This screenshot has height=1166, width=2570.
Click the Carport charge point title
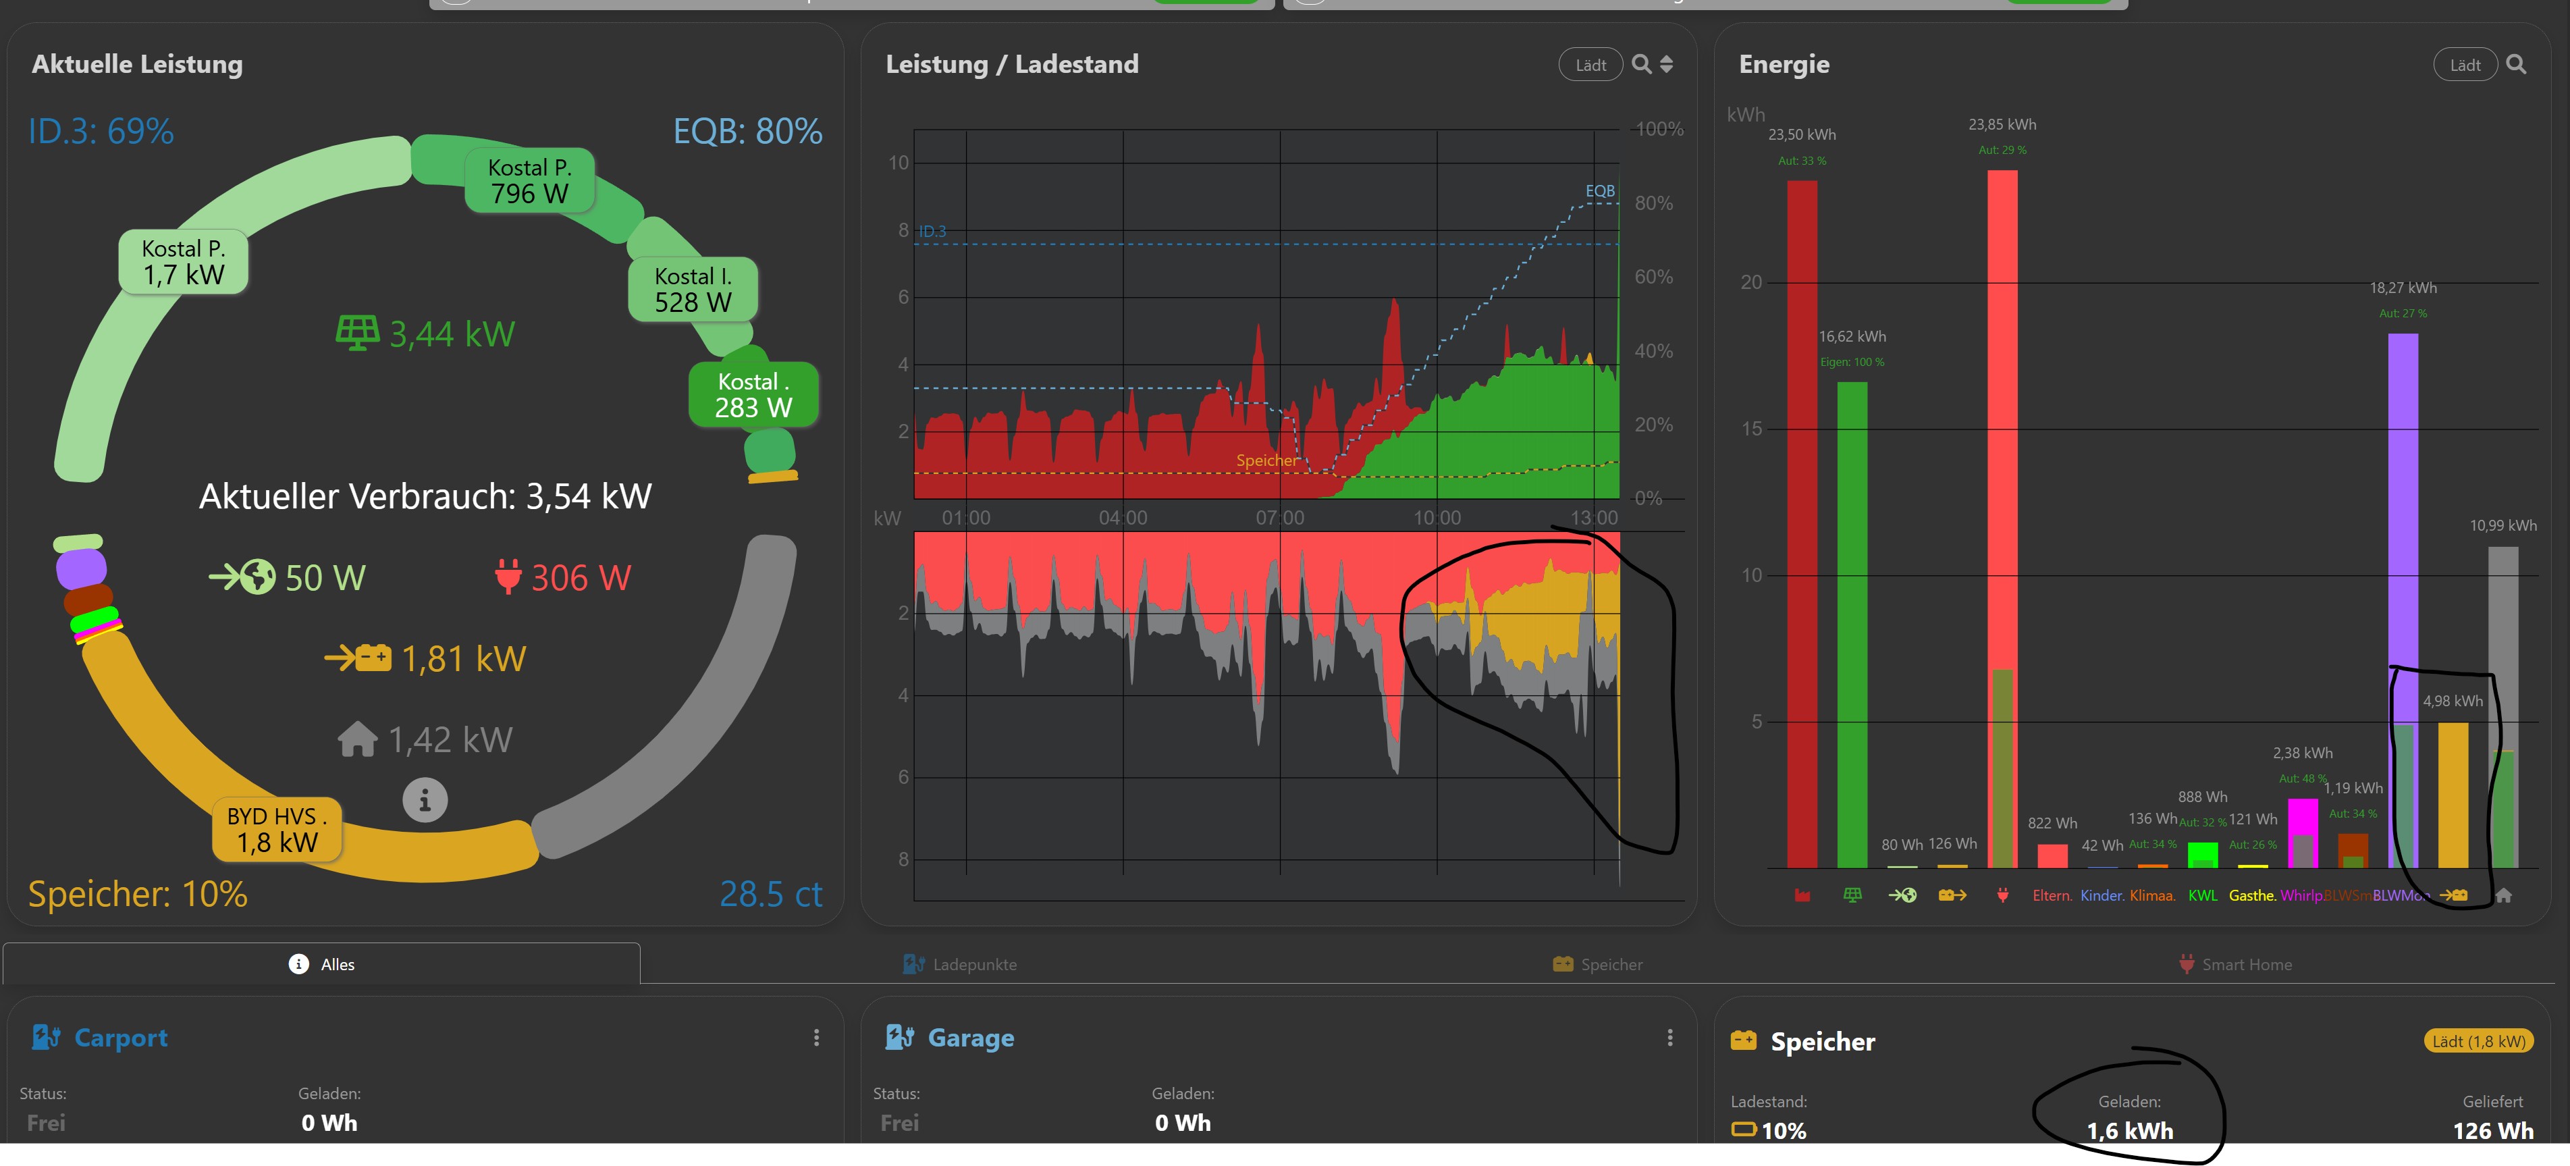pos(121,1037)
